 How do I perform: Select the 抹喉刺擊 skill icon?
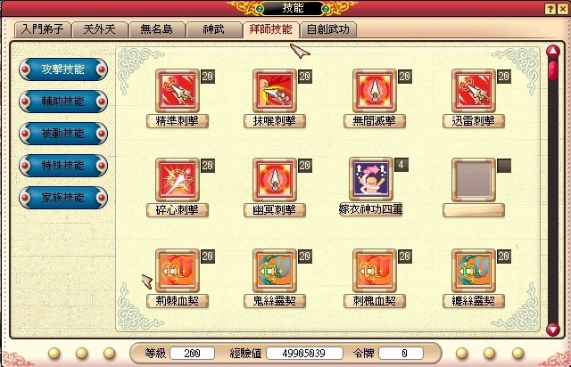[x=275, y=91]
